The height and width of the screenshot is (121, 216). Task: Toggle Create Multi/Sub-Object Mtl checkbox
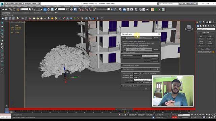click(x=122, y=86)
